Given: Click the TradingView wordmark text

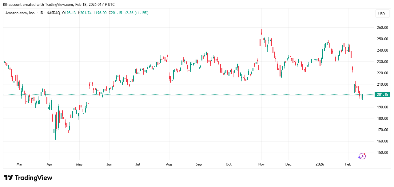Looking at the screenshot, I should (x=34, y=178).
